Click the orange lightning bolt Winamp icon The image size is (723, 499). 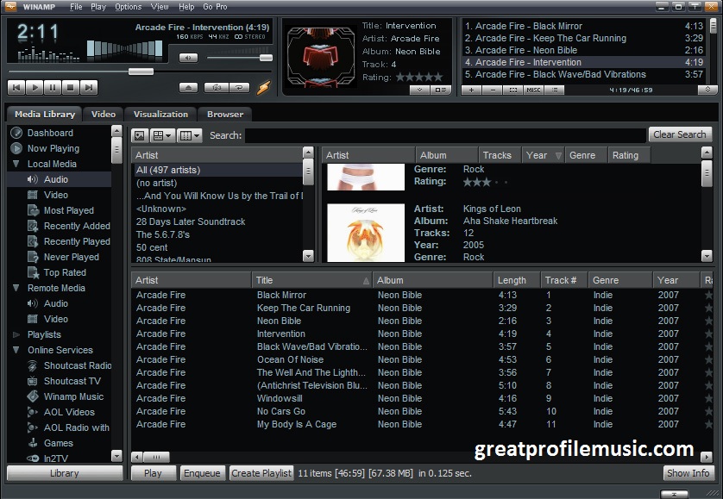pyautogui.click(x=264, y=87)
